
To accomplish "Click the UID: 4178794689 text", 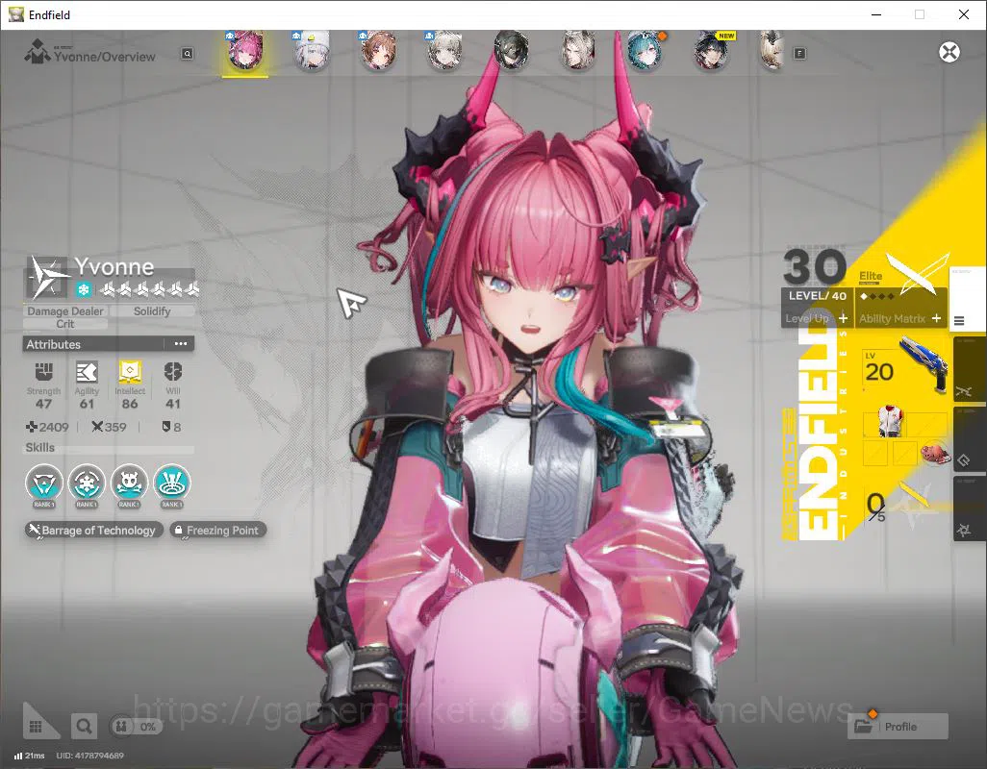I will [90, 756].
